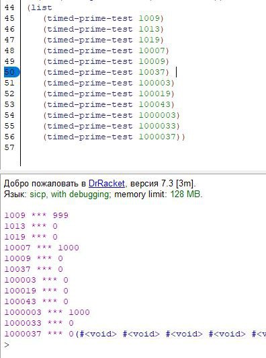Click output line '1000003 *** 1000'
This screenshot has height=358, width=266.
(47, 312)
